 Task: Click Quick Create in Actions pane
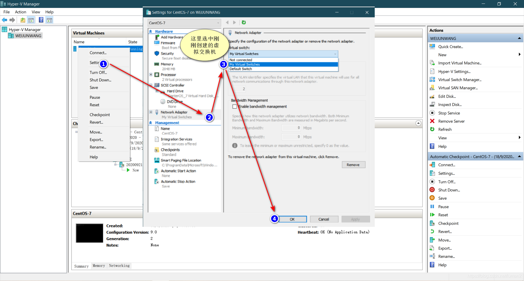(x=450, y=47)
